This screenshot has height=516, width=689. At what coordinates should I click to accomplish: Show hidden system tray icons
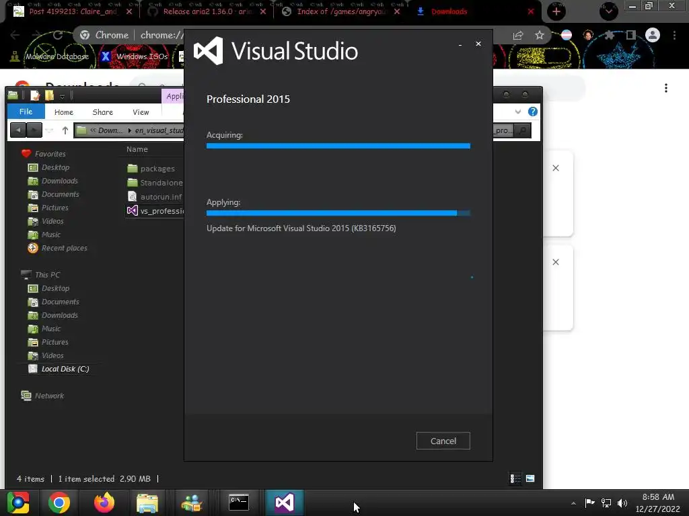tap(573, 503)
